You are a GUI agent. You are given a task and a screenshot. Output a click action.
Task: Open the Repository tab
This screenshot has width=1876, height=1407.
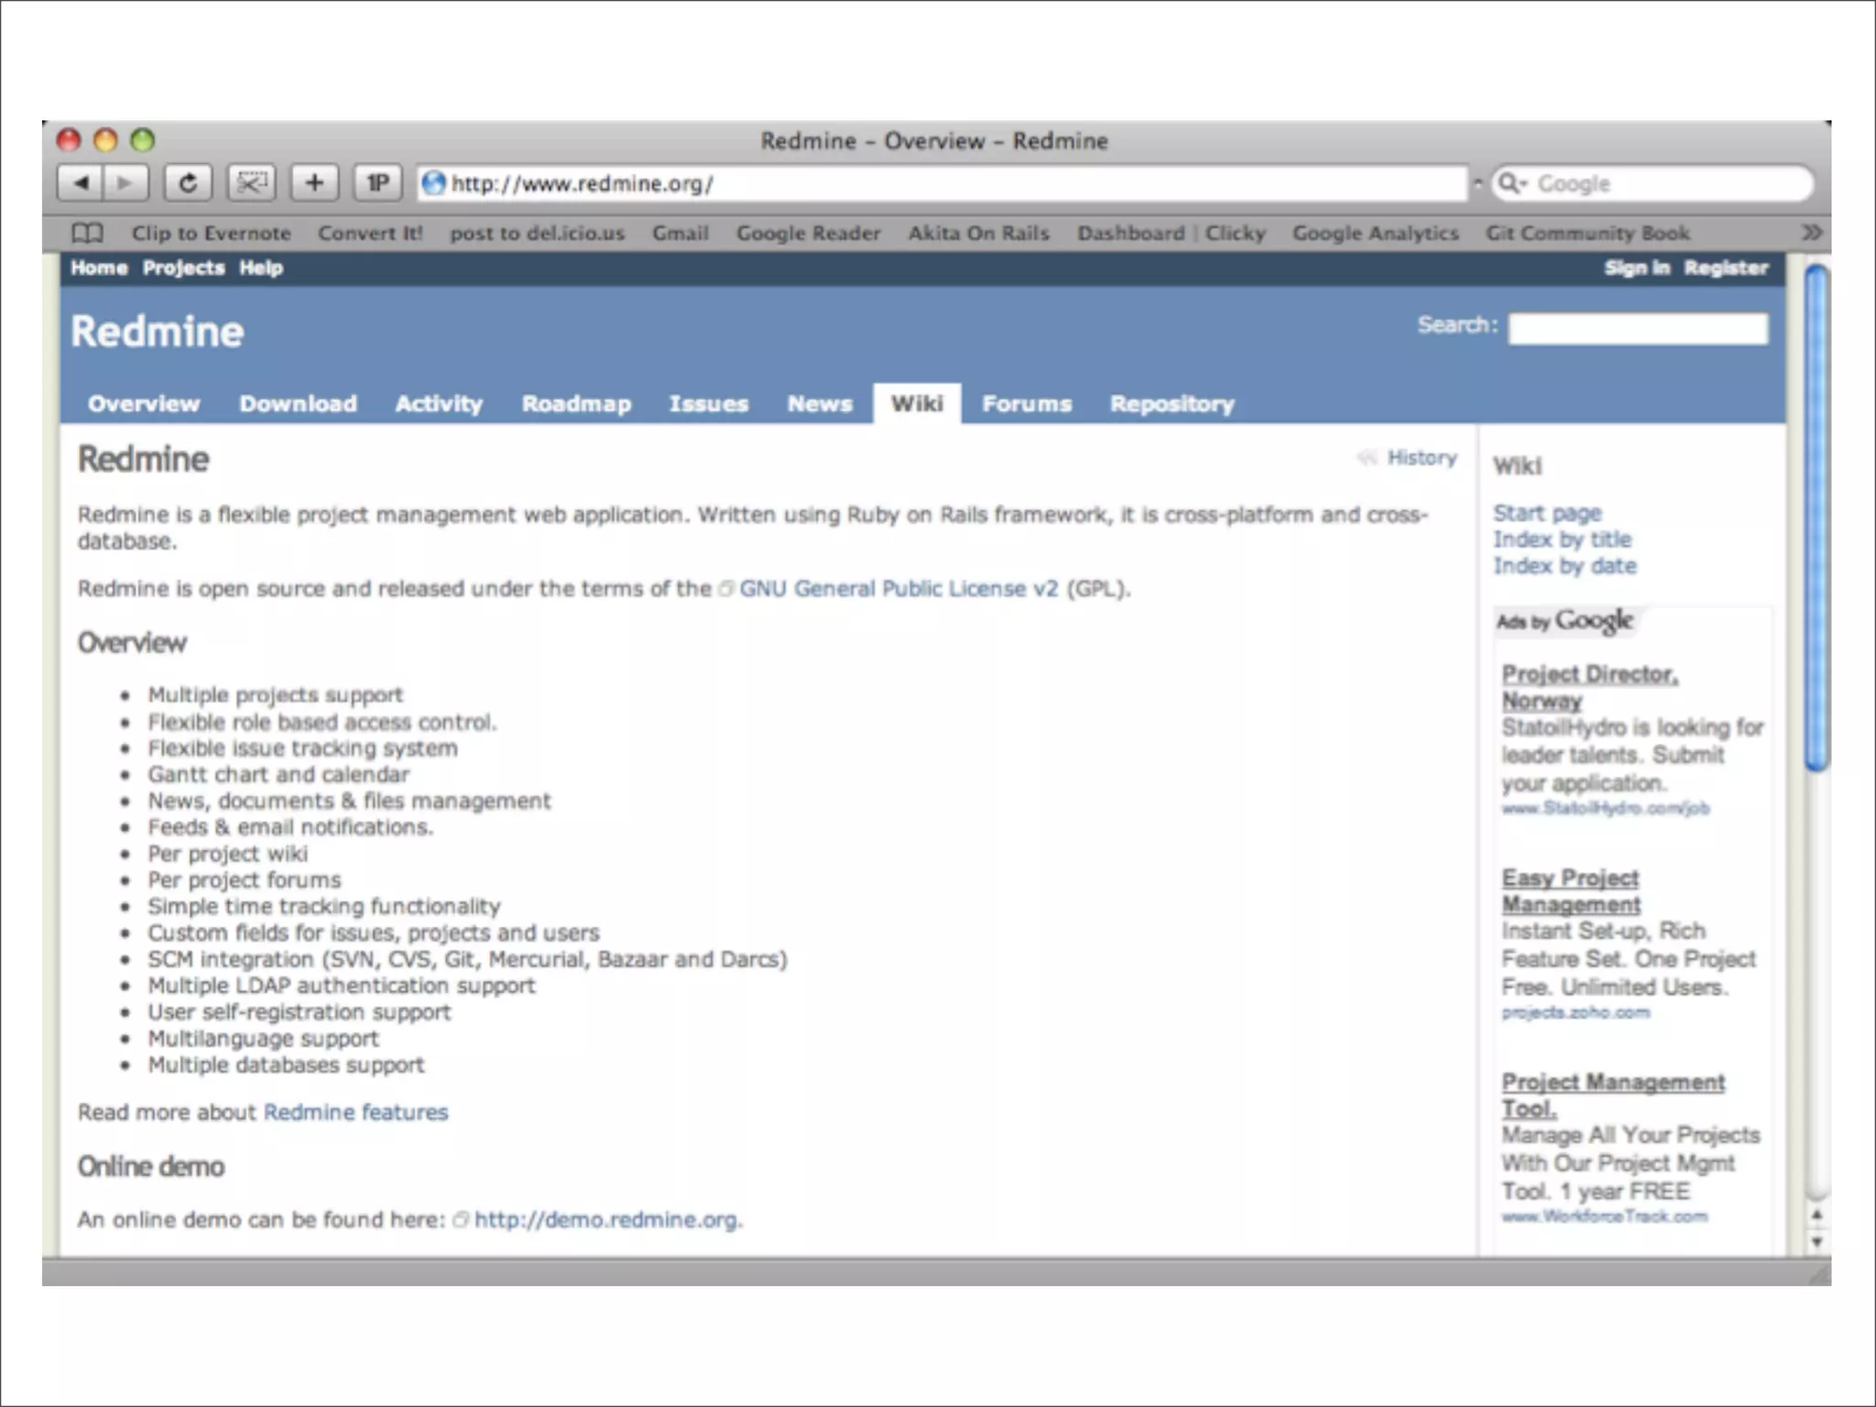(1172, 404)
